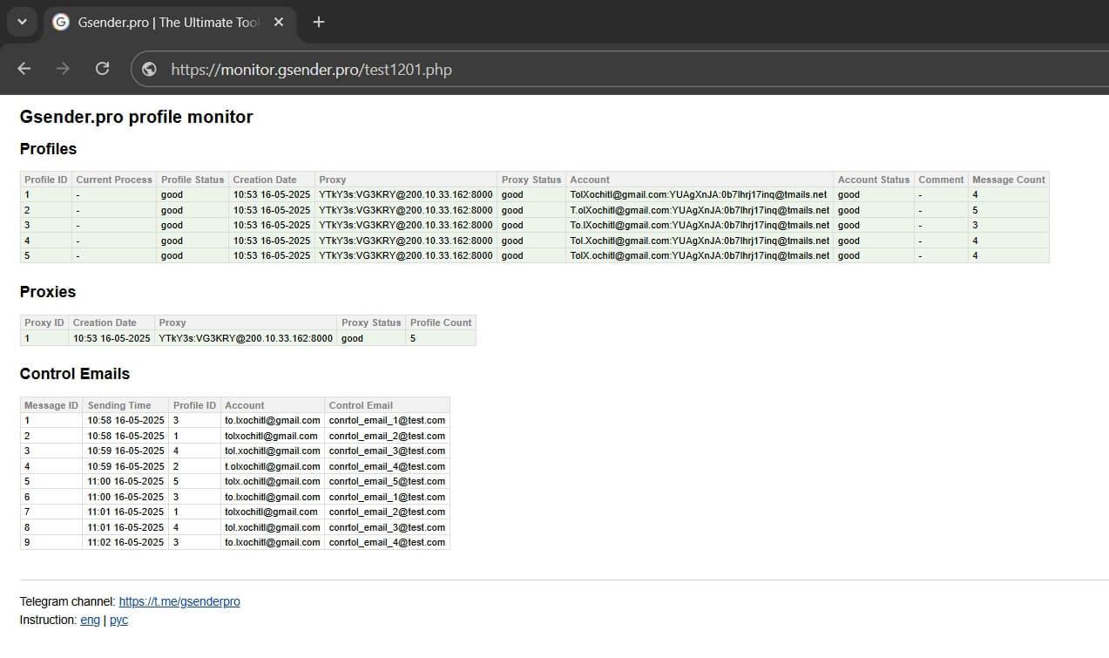This screenshot has width=1109, height=658.
Task: Click the site info globe icon
Action: [150, 70]
